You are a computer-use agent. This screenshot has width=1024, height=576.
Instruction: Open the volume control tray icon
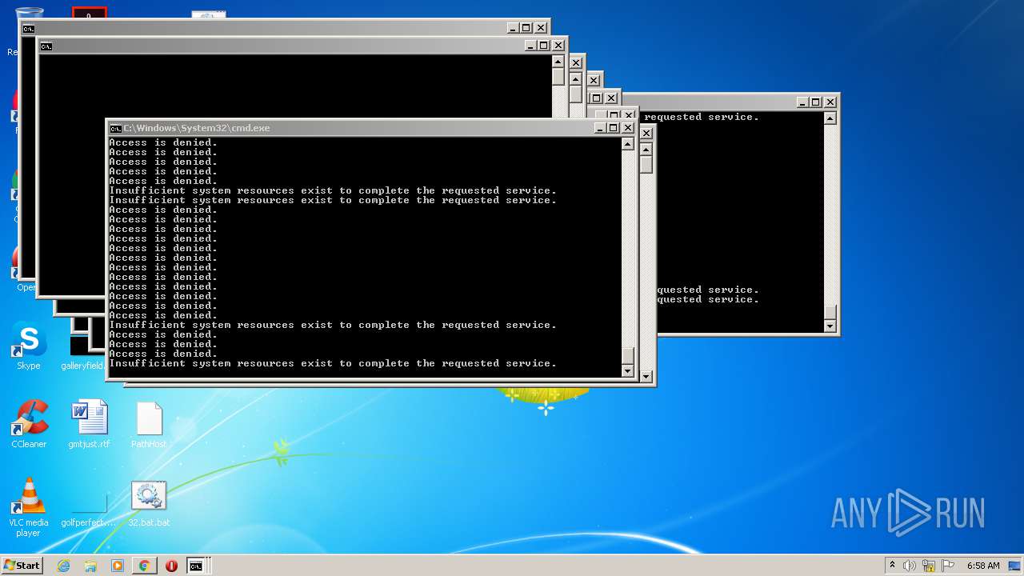(910, 566)
